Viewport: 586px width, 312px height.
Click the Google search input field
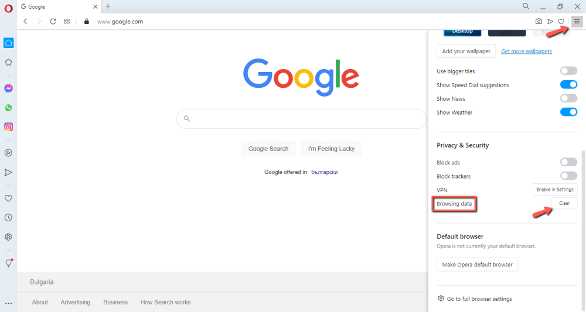[301, 119]
